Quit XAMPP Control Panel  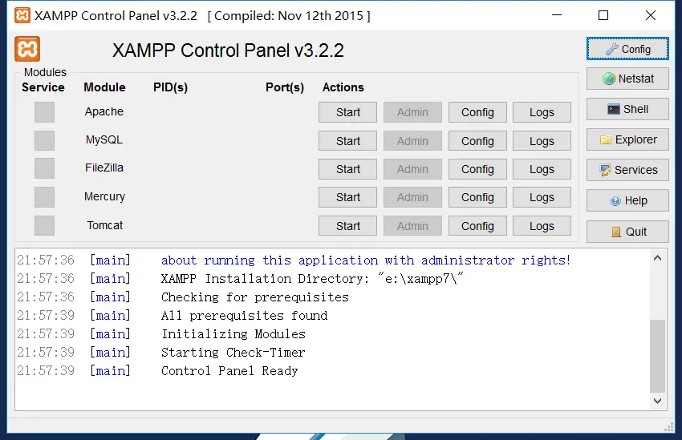point(627,232)
